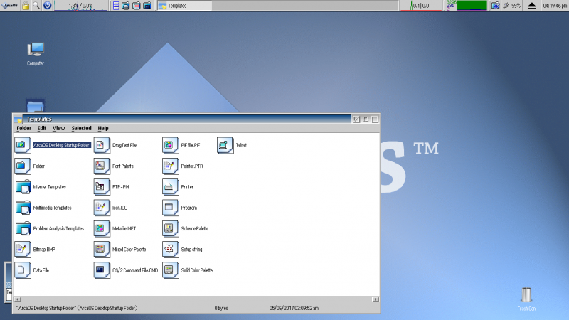Open the Folder menu
The width and height of the screenshot is (569, 320).
(x=23, y=128)
